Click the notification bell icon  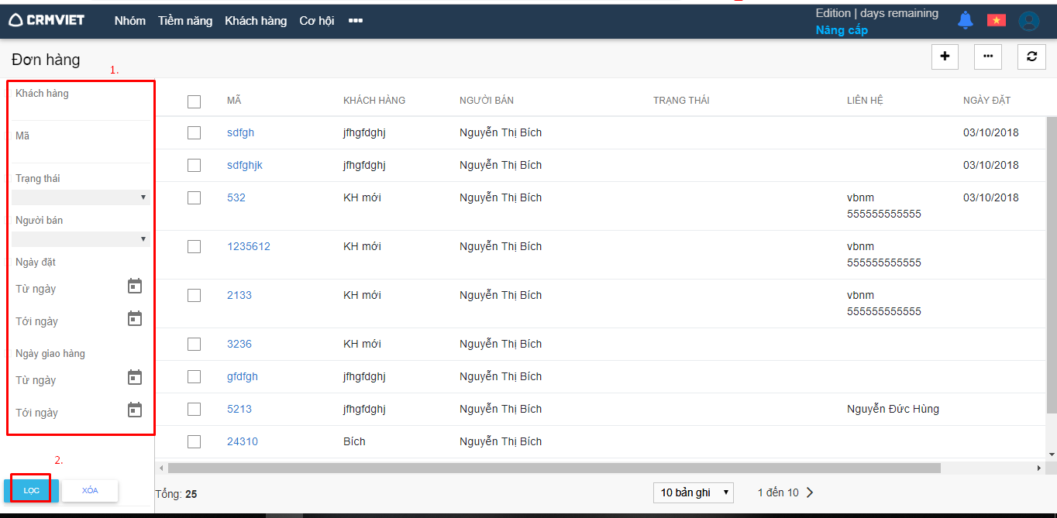click(x=965, y=20)
